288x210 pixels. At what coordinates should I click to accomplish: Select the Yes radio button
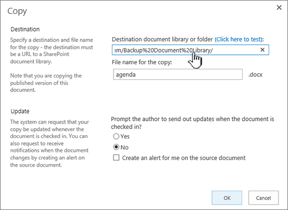(116, 136)
